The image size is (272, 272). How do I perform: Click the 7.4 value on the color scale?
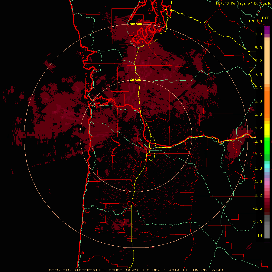click(258, 74)
